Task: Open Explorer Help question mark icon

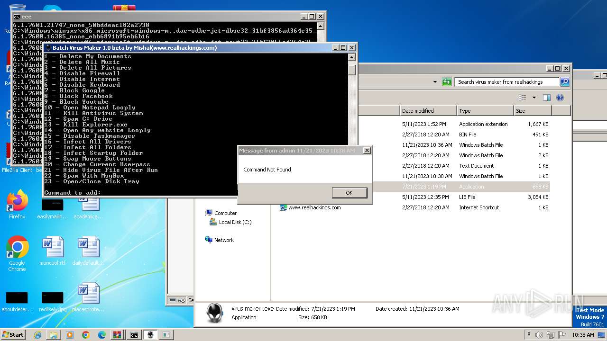Action: [x=560, y=98]
